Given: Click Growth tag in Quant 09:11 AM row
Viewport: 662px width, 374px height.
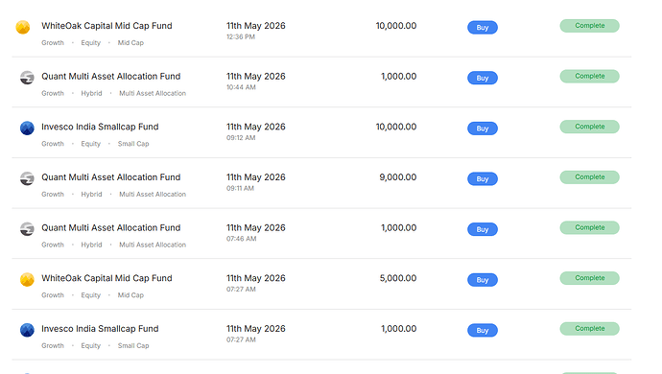Looking at the screenshot, I should coord(53,194).
